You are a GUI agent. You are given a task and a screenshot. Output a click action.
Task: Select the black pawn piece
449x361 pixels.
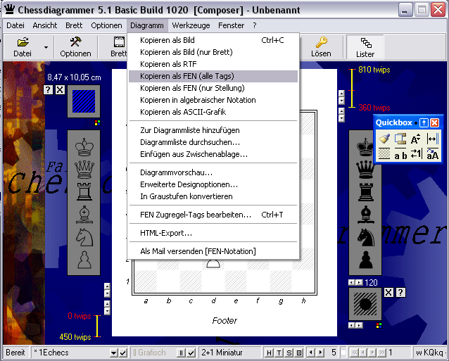point(365,260)
